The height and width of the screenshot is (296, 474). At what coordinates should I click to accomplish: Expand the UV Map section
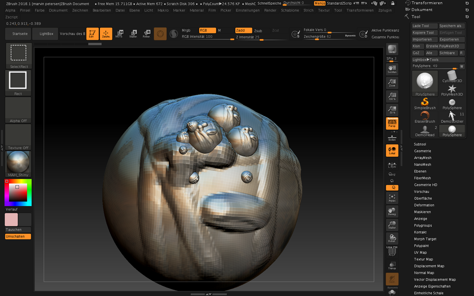point(420,253)
